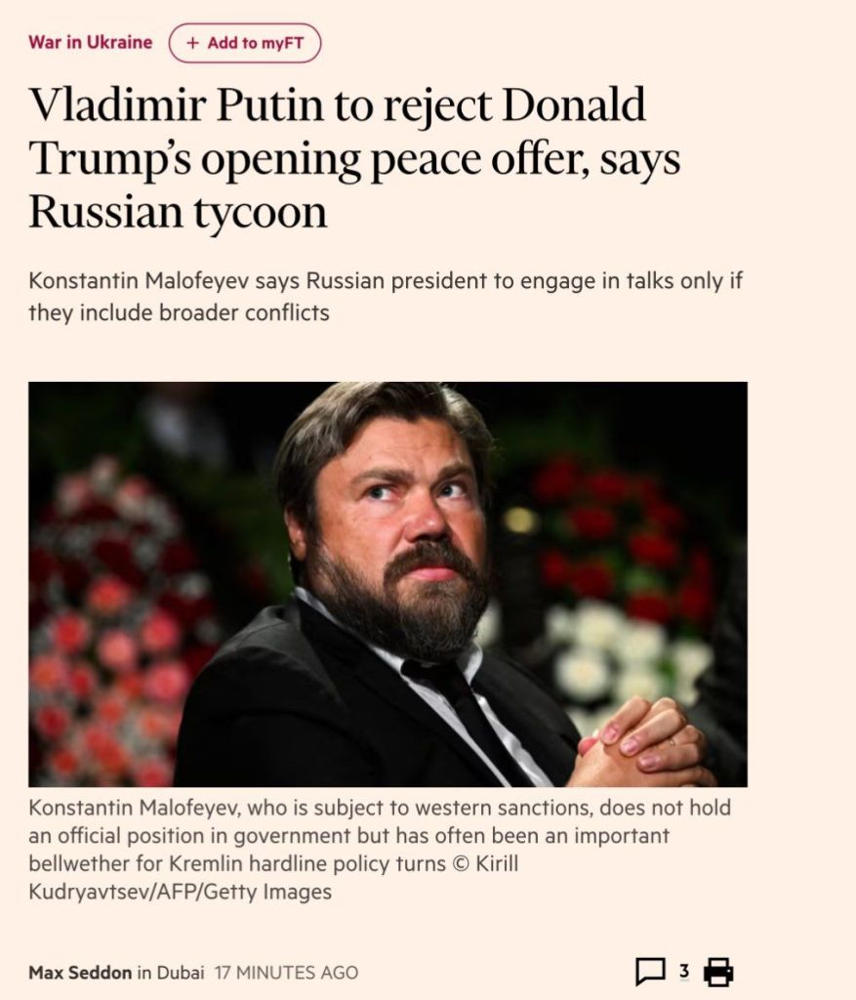This screenshot has width=856, height=1000.
Task: Click the 17 MINUTES AGO timestamp
Action: click(285, 973)
